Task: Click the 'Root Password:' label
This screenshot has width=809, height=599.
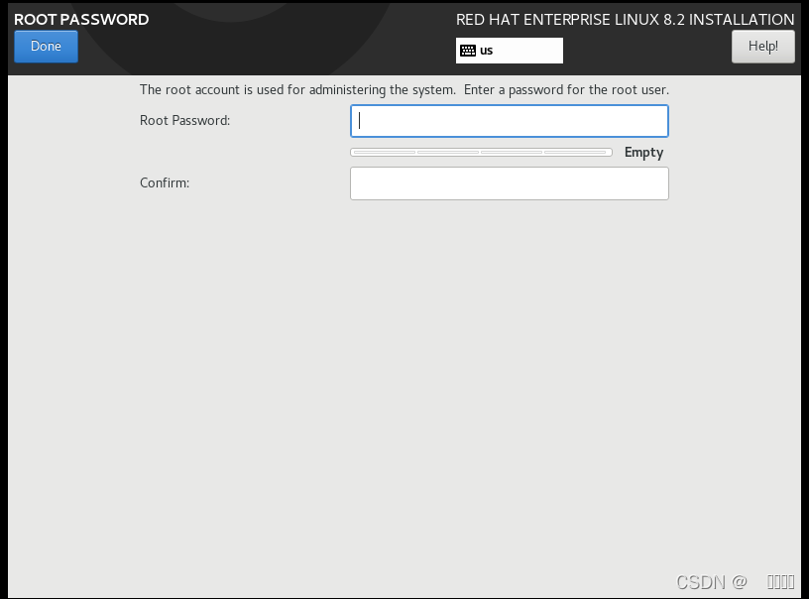Action: pos(184,120)
